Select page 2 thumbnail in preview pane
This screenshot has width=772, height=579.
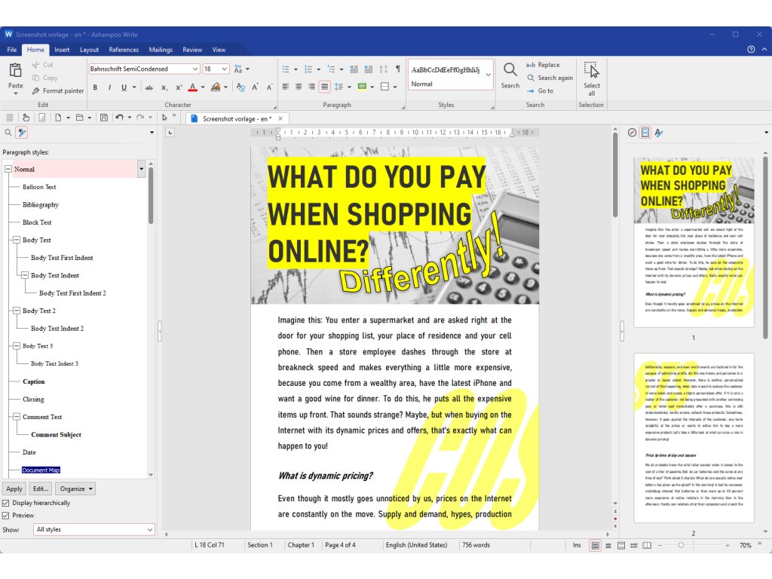(x=694, y=437)
